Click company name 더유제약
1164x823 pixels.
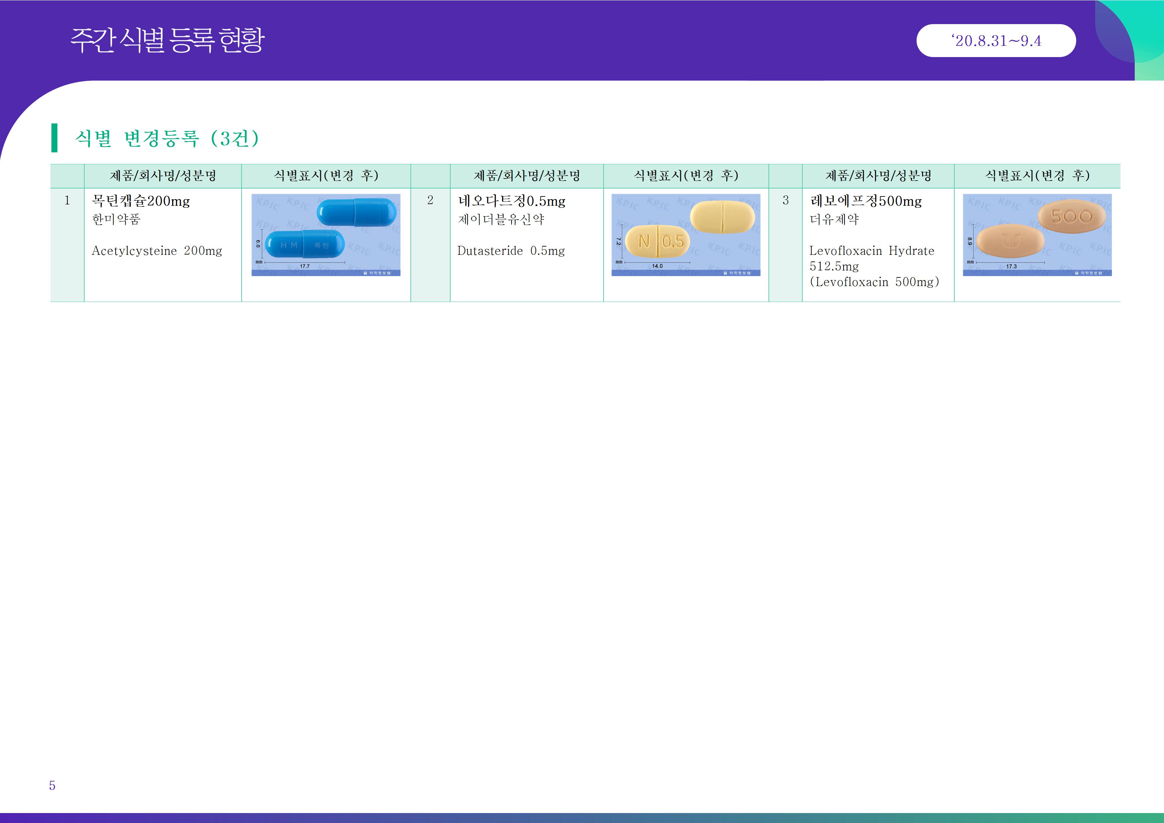tap(834, 220)
